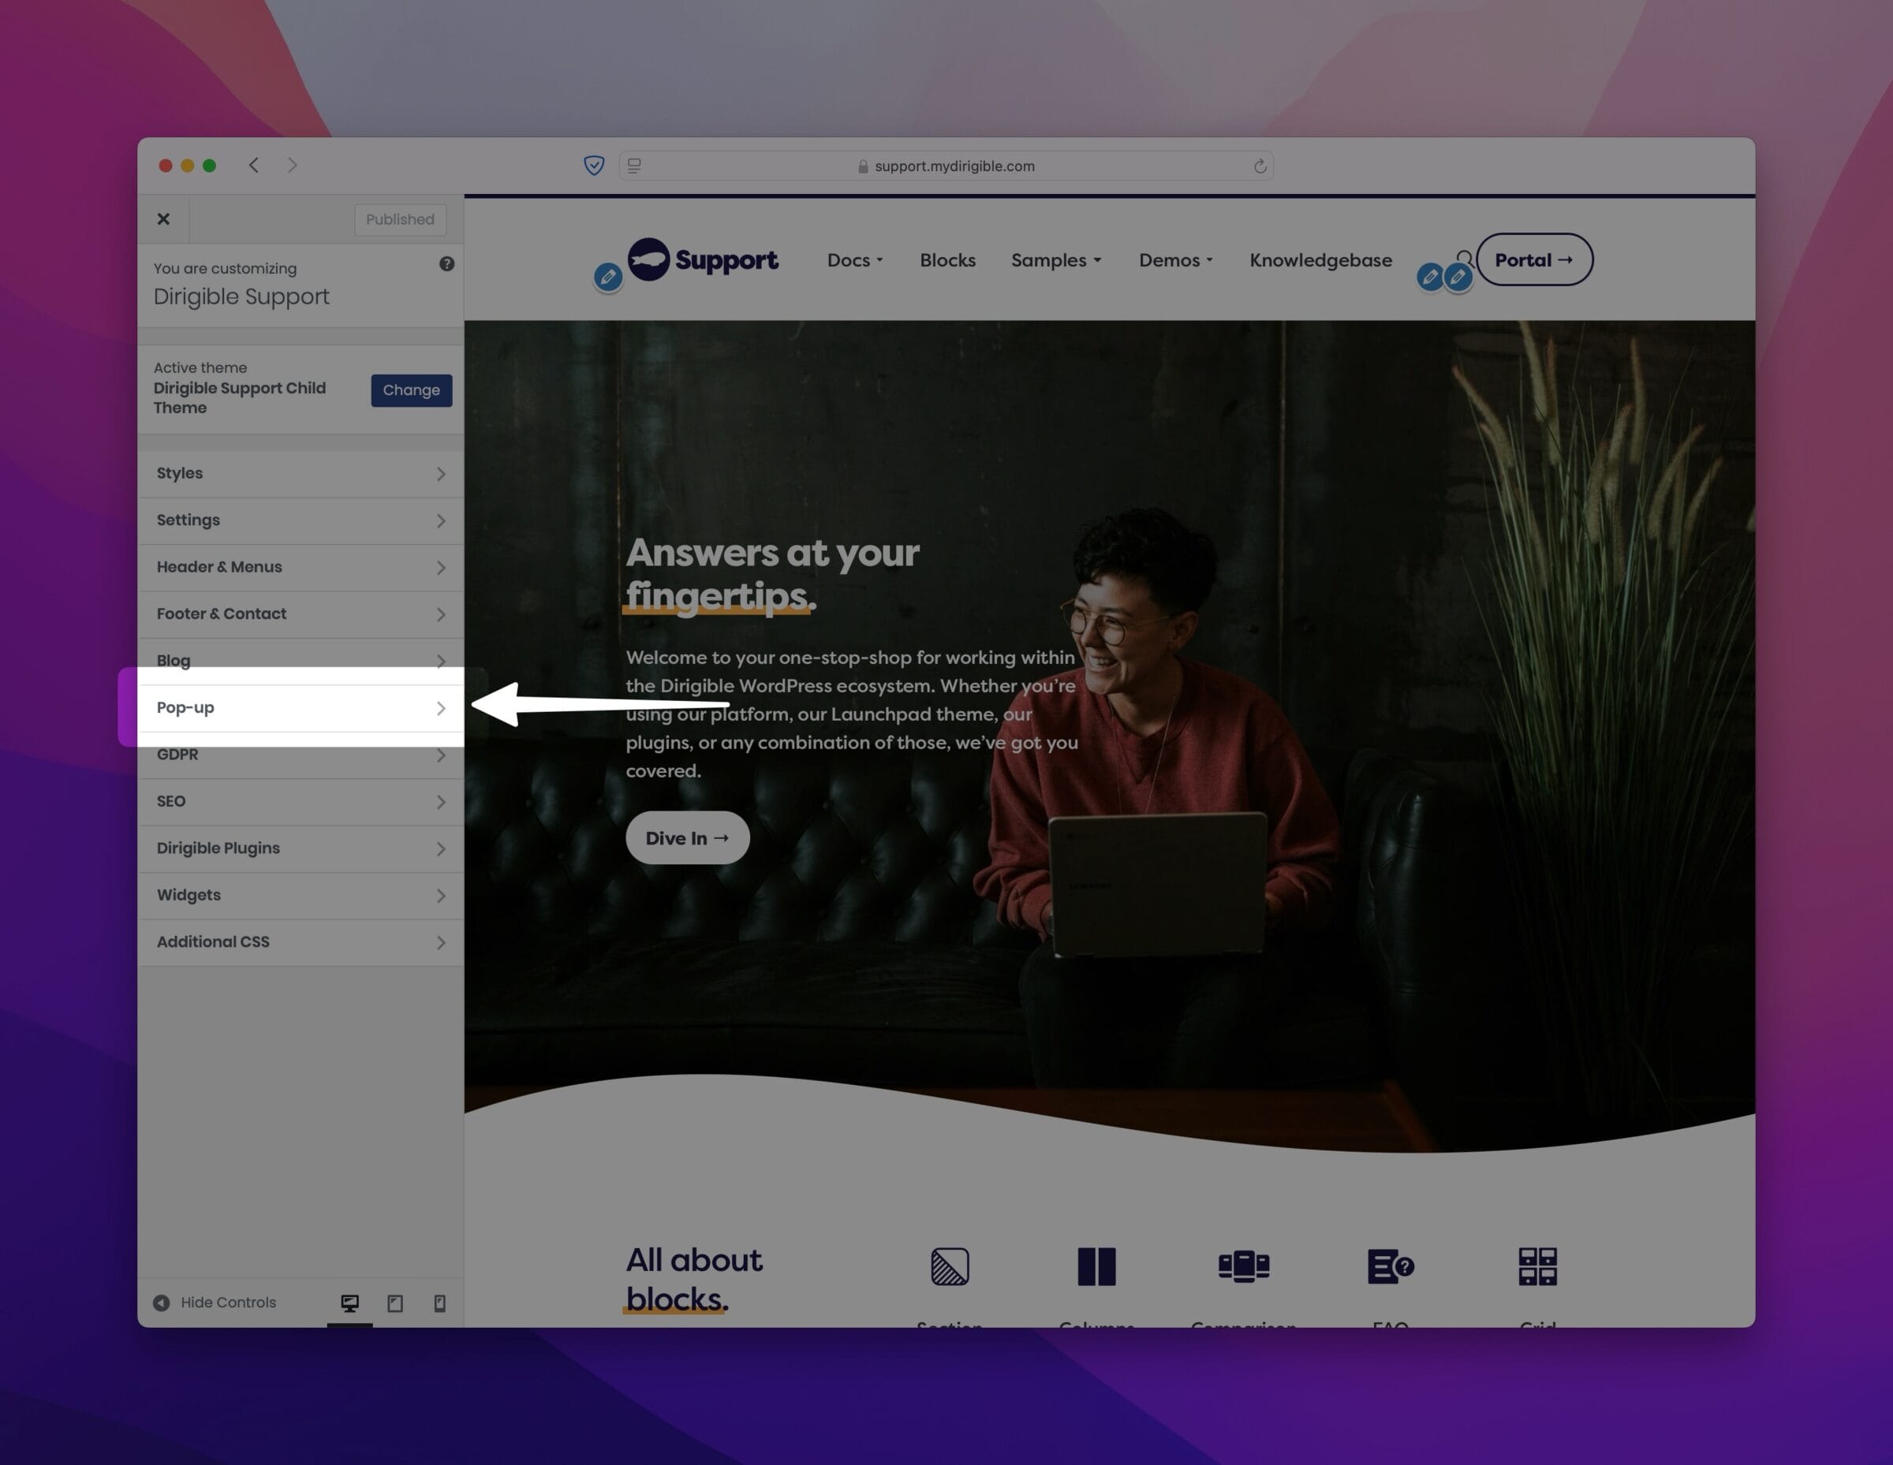Click the edit pencil beside the Support logo

click(x=608, y=278)
